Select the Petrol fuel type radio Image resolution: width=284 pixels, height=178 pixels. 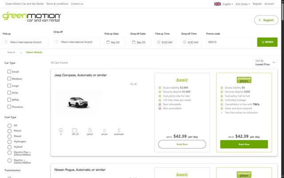pos(9,131)
